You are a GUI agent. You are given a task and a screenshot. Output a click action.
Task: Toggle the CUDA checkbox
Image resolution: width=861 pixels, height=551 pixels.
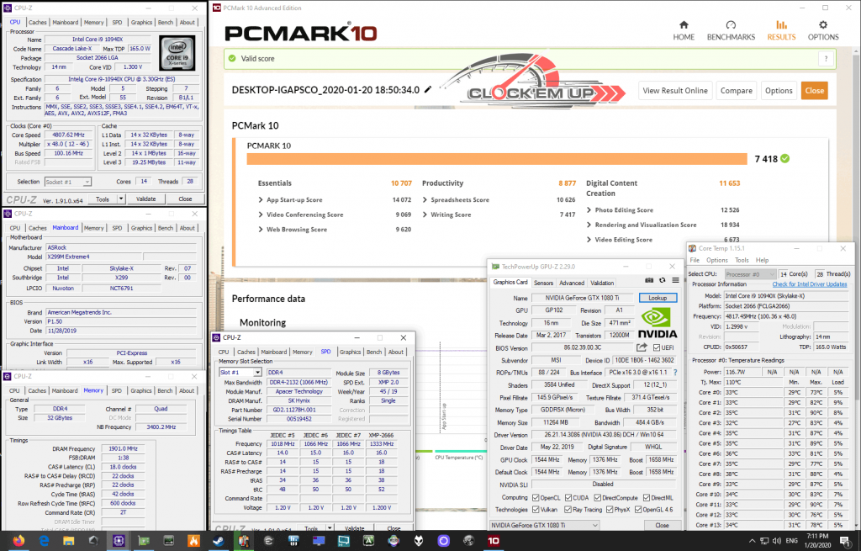[568, 498]
